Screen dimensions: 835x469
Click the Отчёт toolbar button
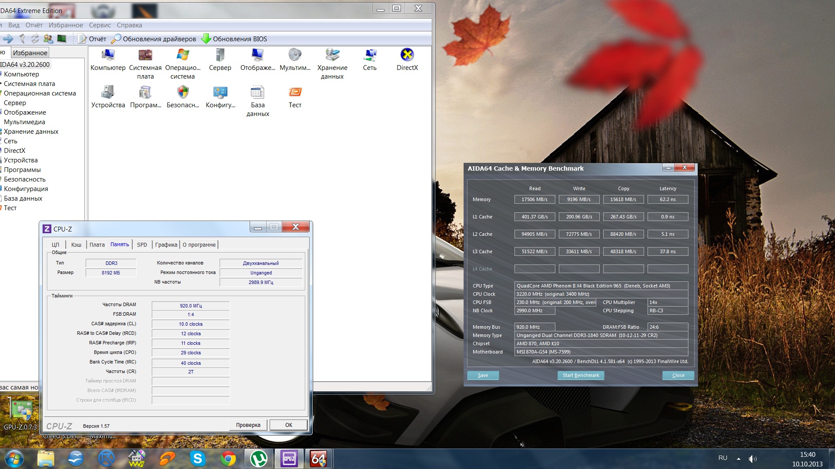tap(92, 39)
